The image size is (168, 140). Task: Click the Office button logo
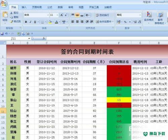pos(4,4)
